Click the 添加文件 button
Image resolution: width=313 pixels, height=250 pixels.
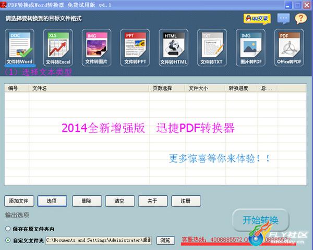[x=19, y=201]
